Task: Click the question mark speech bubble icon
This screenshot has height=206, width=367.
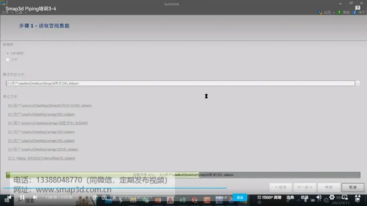Action: (358, 8)
